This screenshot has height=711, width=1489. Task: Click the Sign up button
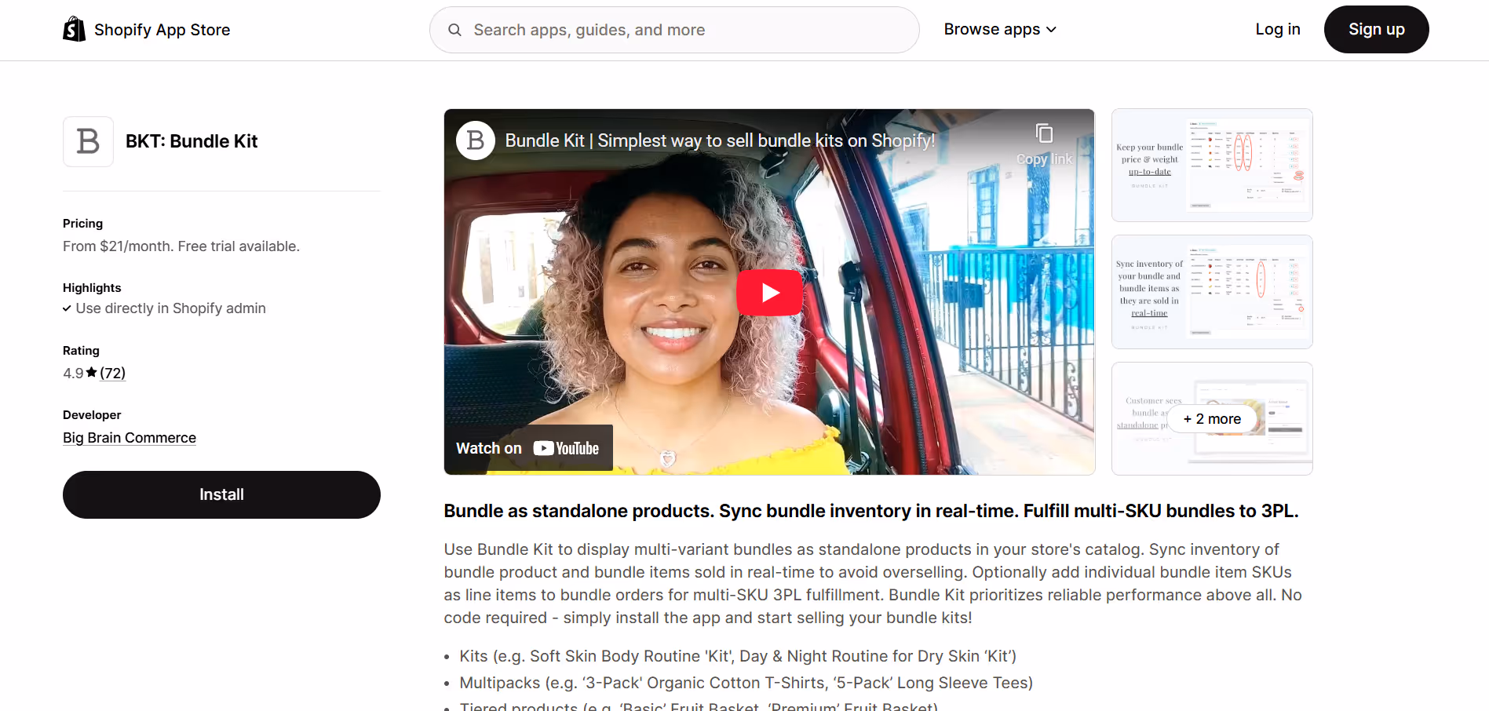click(1376, 29)
